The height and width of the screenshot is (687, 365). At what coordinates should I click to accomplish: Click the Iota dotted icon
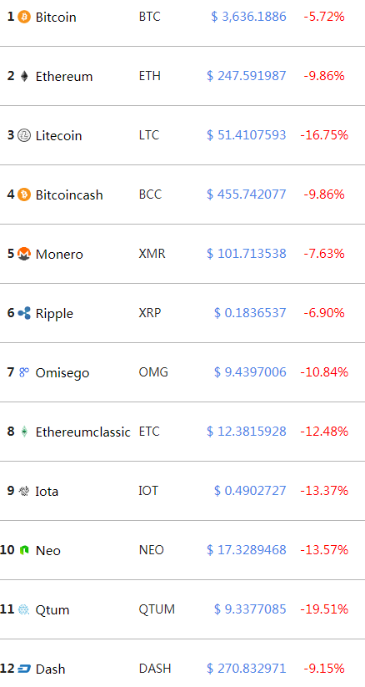pyautogui.click(x=24, y=491)
